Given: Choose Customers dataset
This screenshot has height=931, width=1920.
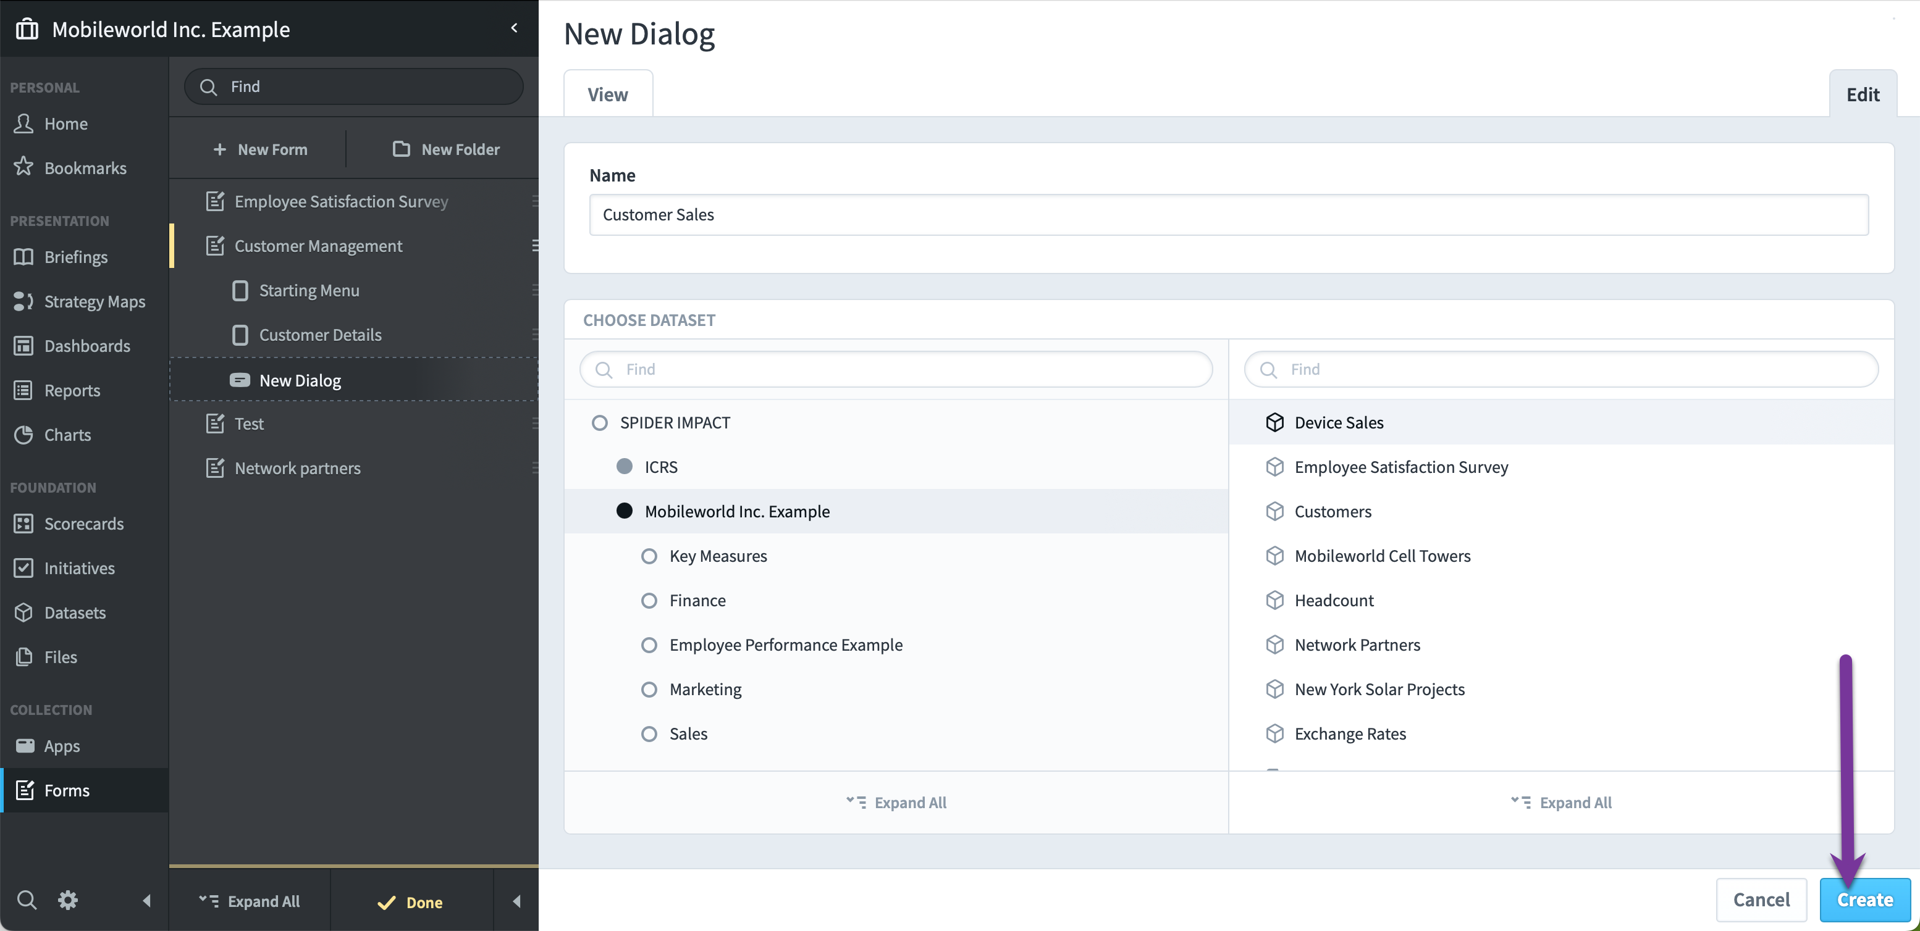Looking at the screenshot, I should (x=1560, y=511).
